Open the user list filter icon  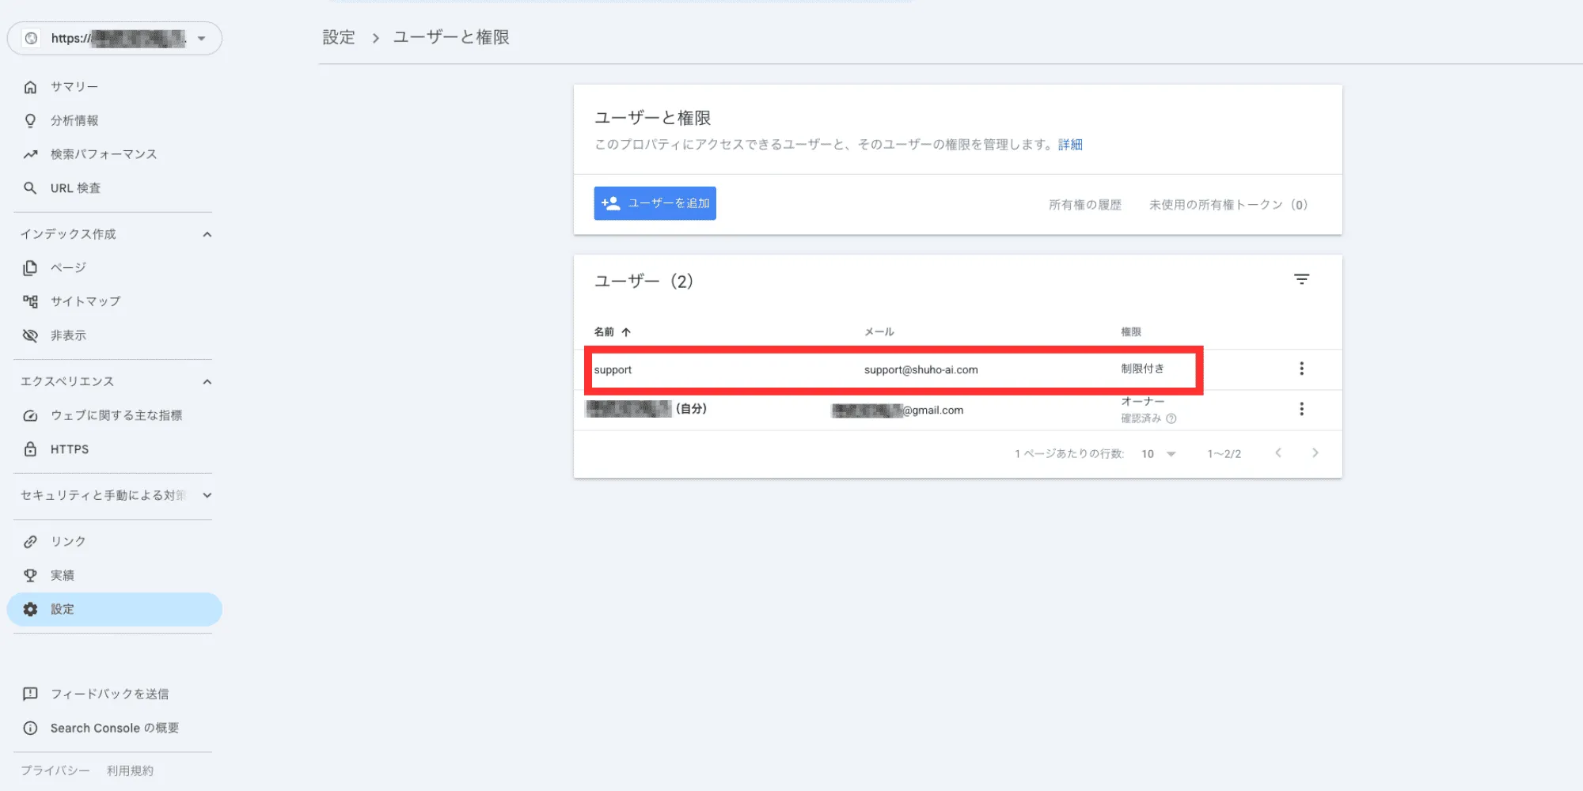1301,279
